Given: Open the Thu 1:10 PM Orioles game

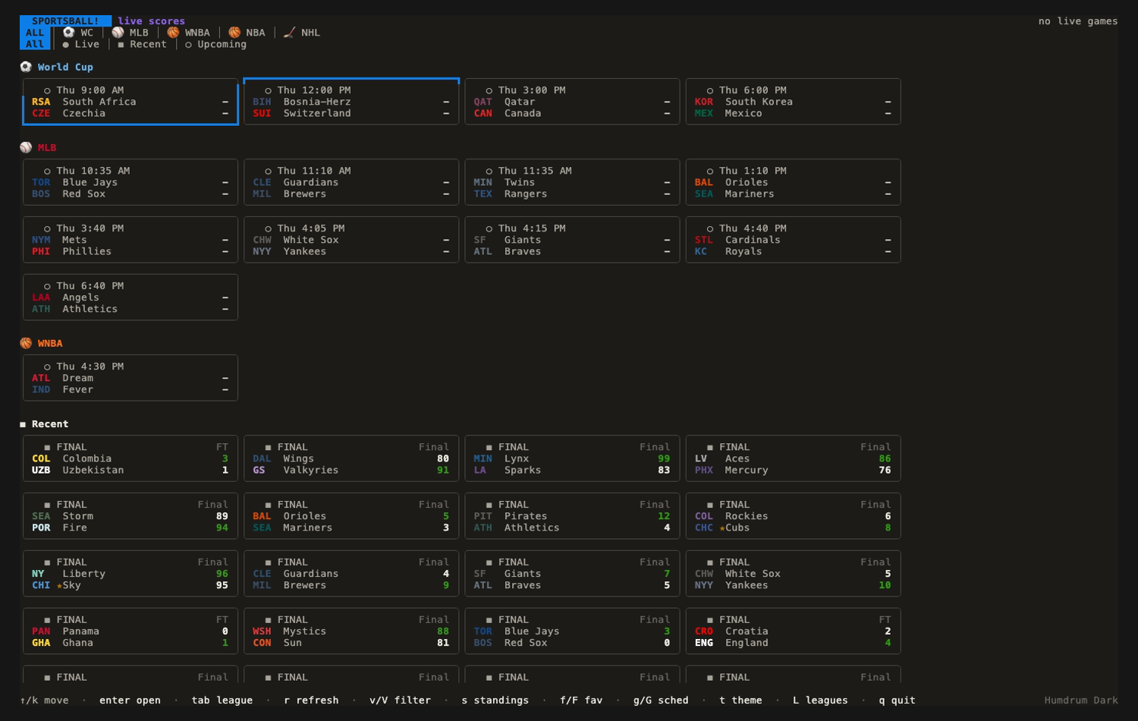Looking at the screenshot, I should tap(793, 182).
